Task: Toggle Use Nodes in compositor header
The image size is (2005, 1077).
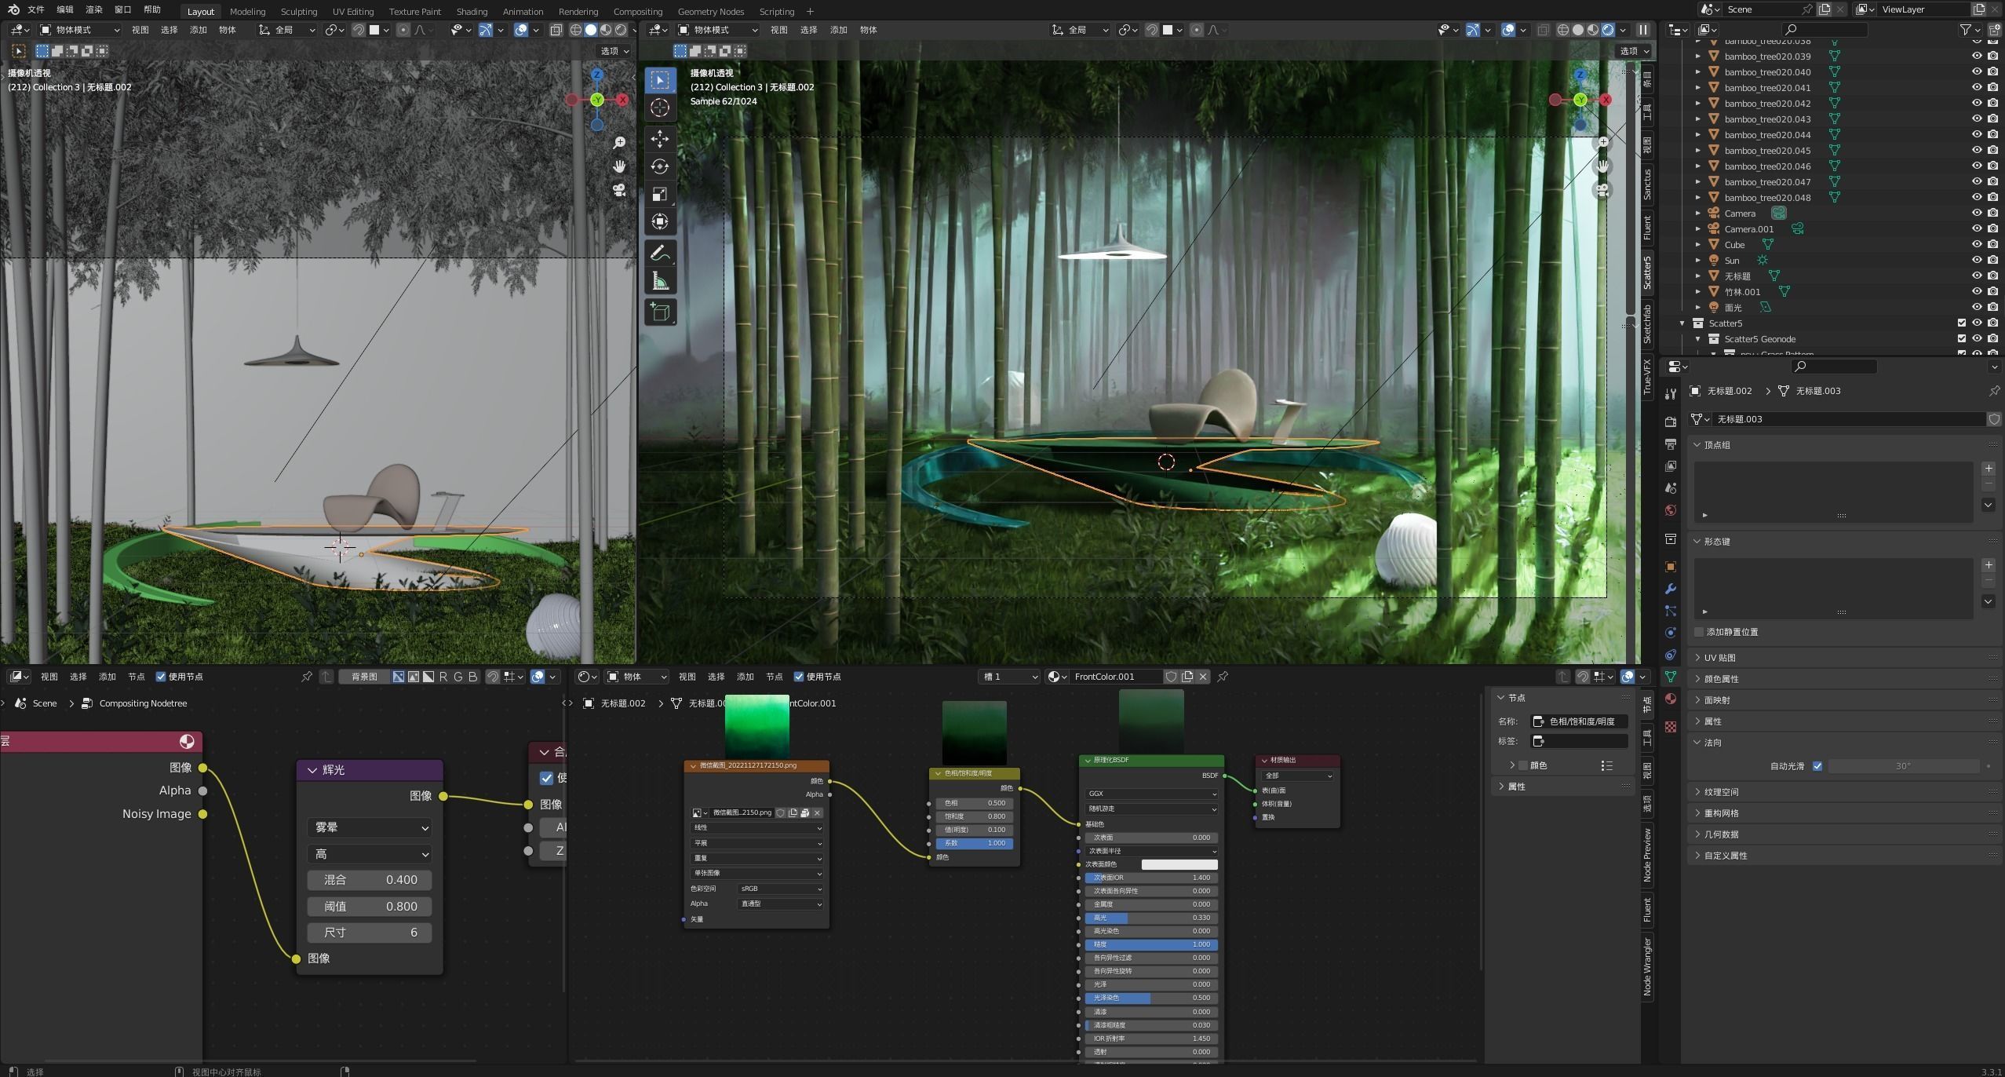Action: point(161,677)
